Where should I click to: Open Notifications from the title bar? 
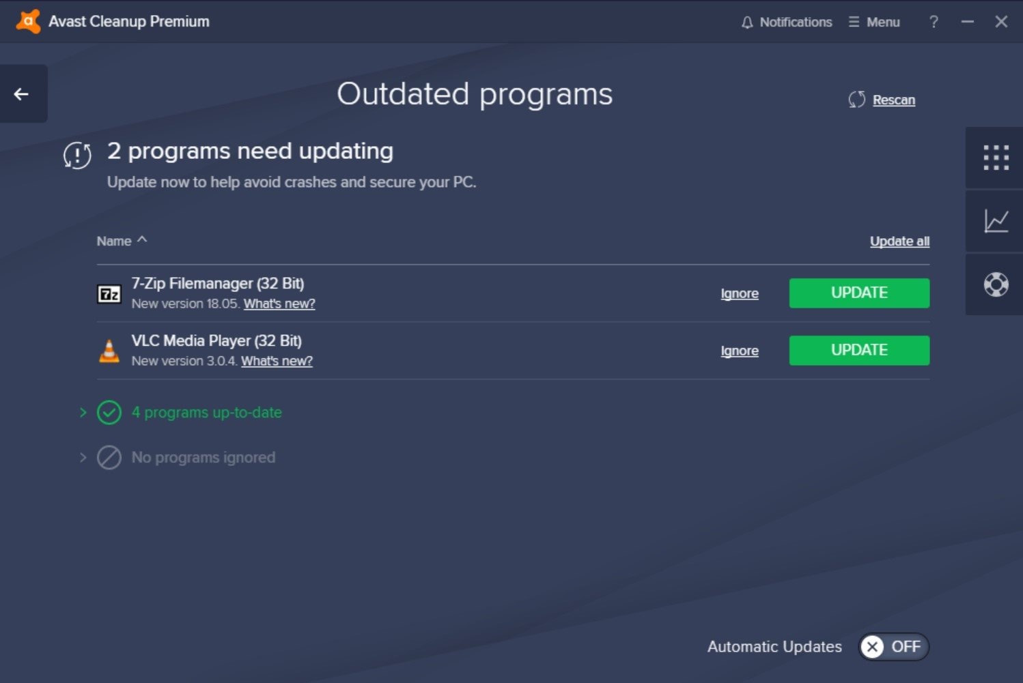[x=786, y=21]
